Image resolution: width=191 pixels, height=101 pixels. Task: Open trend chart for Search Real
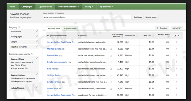[111, 89]
